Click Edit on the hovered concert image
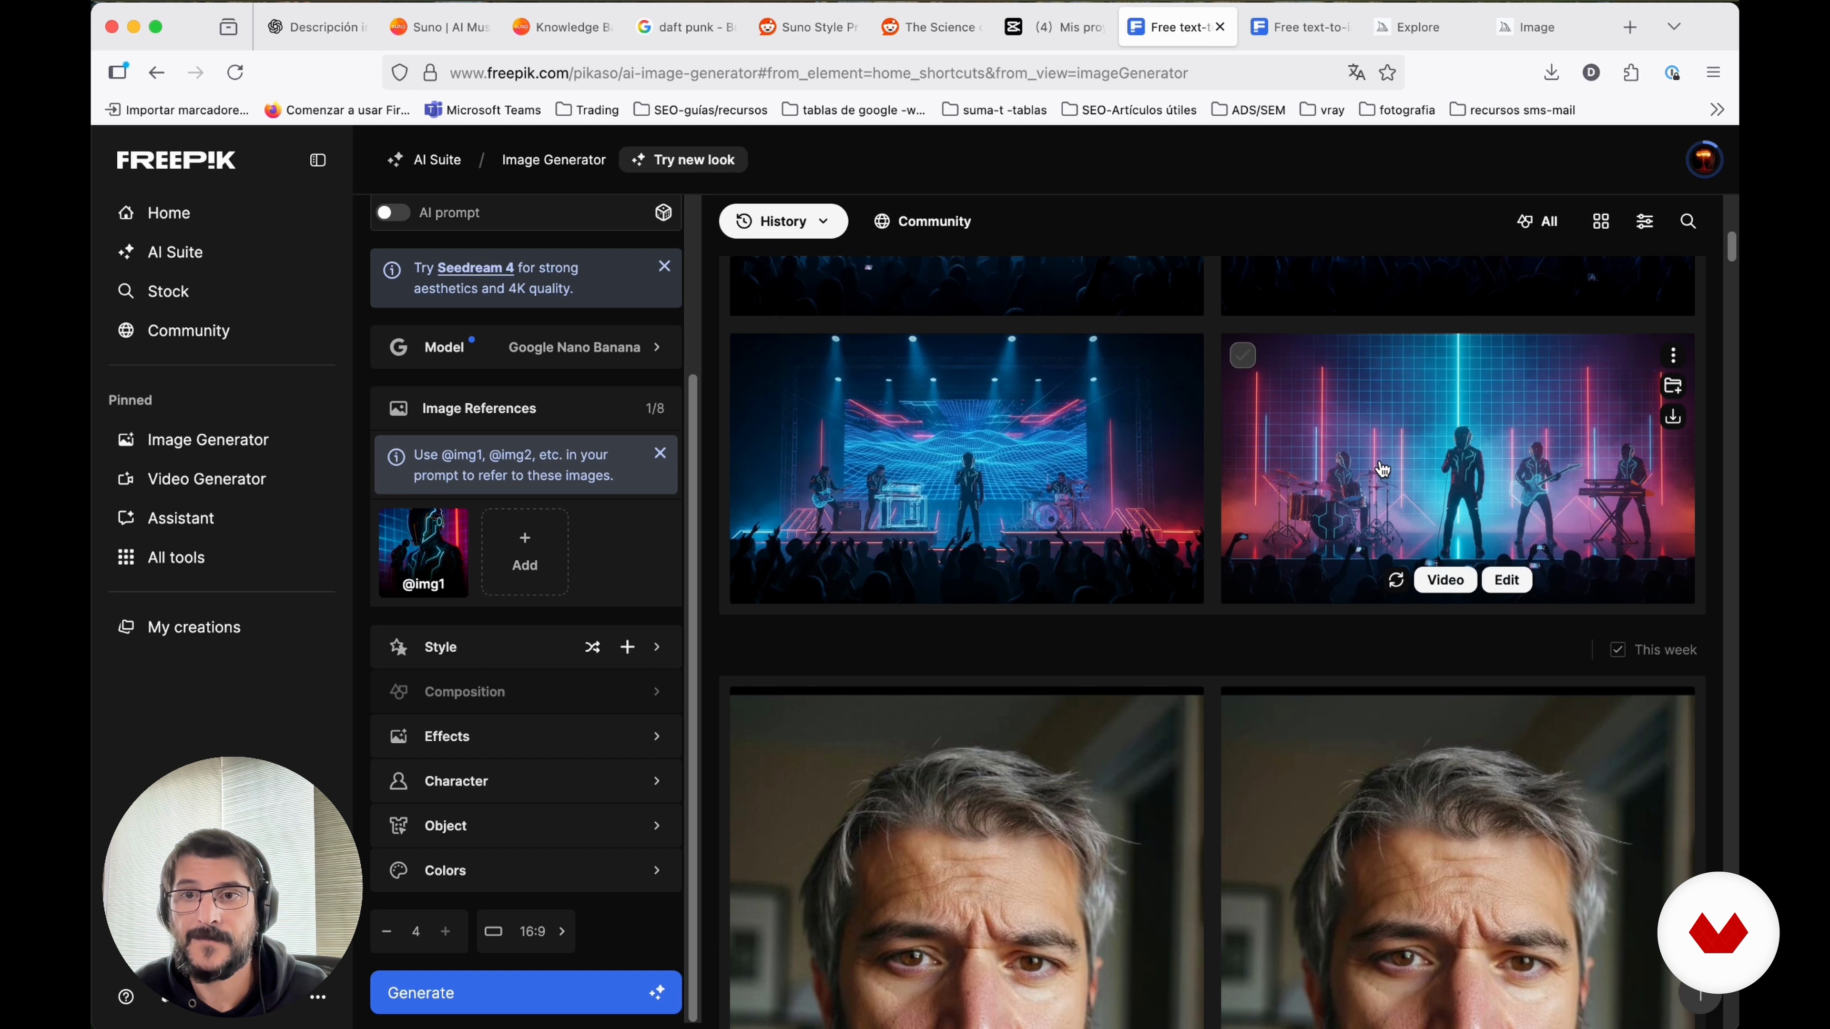The image size is (1830, 1029). 1506,580
